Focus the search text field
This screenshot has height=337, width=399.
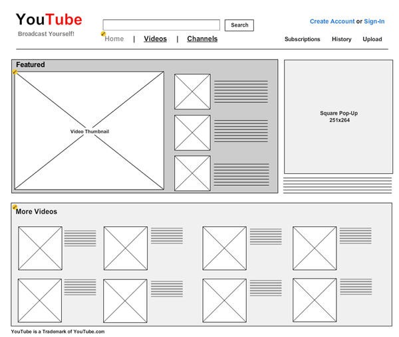[x=162, y=25]
